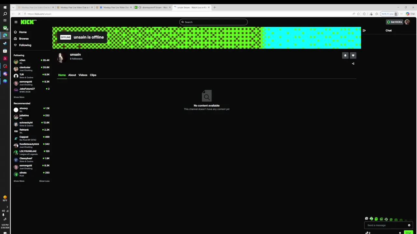This screenshot has height=234, width=417.
Task: Open Steam from the taskbar
Action: coord(5,43)
